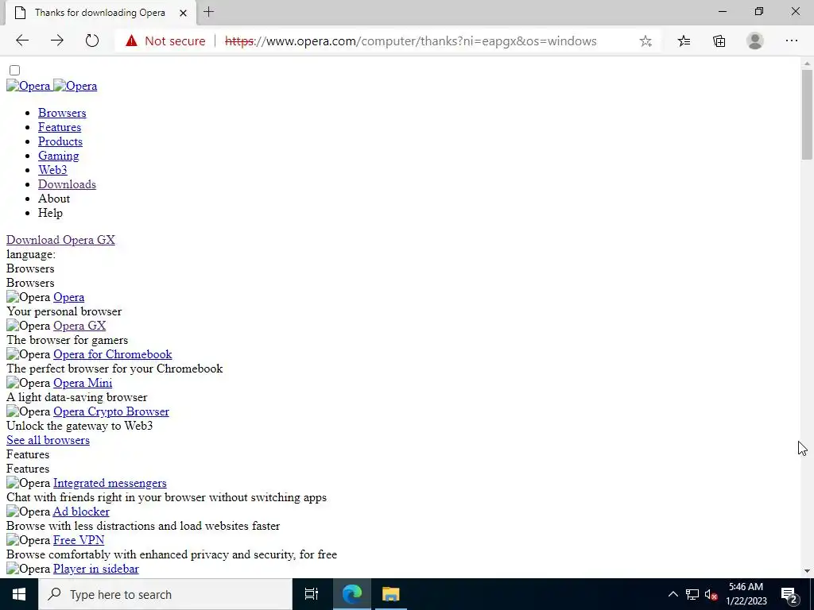Click the scrollbar up arrow

pyautogui.click(x=807, y=64)
